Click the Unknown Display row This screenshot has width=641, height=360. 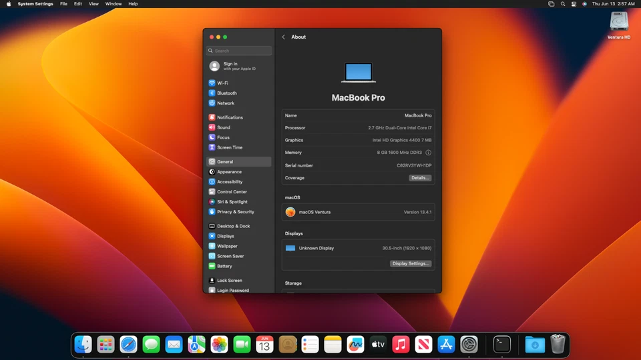coord(358,248)
